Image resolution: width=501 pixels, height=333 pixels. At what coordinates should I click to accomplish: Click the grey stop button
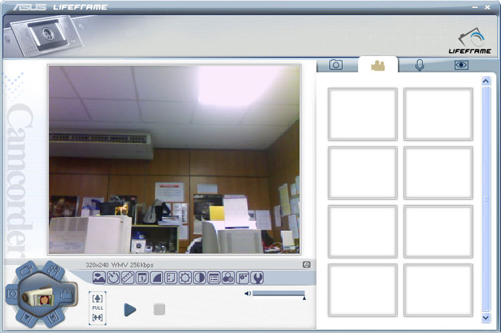[159, 310]
